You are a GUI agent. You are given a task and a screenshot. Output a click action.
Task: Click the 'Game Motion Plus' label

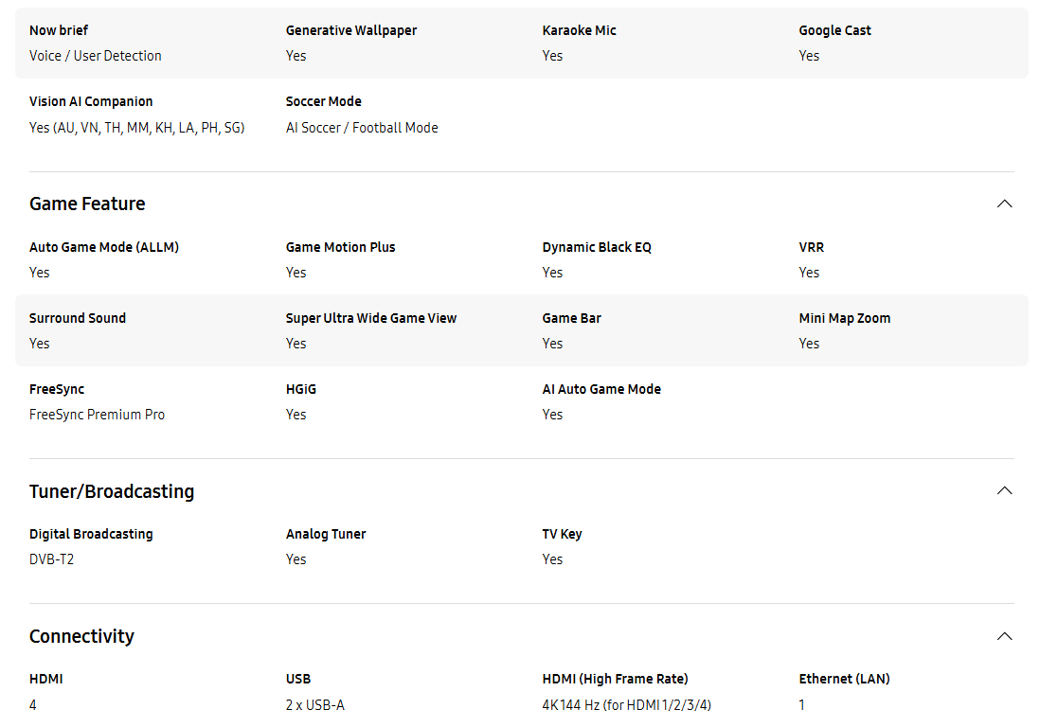click(340, 247)
